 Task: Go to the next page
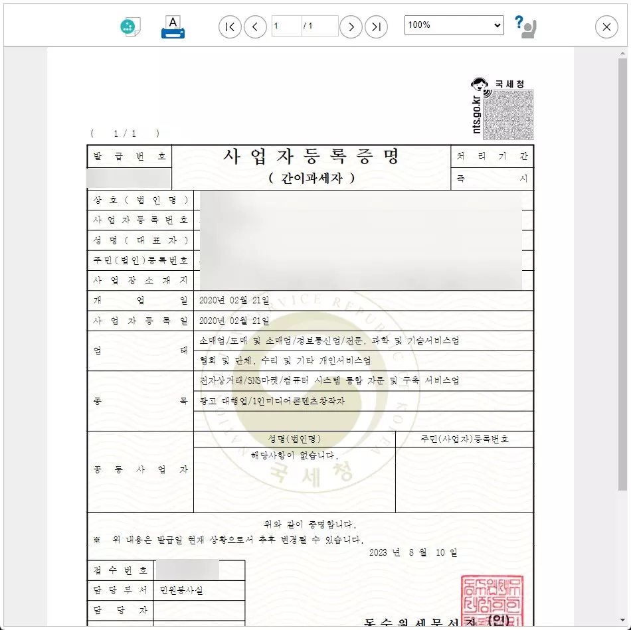(x=351, y=27)
